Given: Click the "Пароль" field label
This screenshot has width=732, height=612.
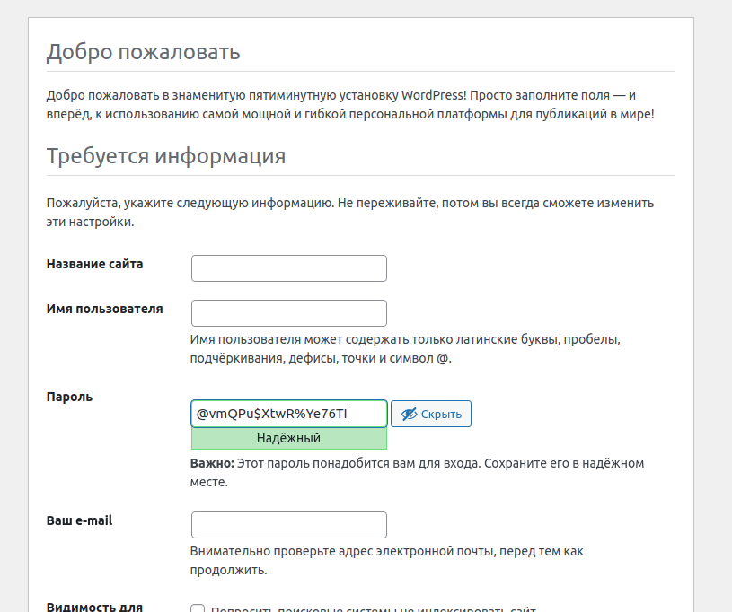Looking at the screenshot, I should [69, 397].
